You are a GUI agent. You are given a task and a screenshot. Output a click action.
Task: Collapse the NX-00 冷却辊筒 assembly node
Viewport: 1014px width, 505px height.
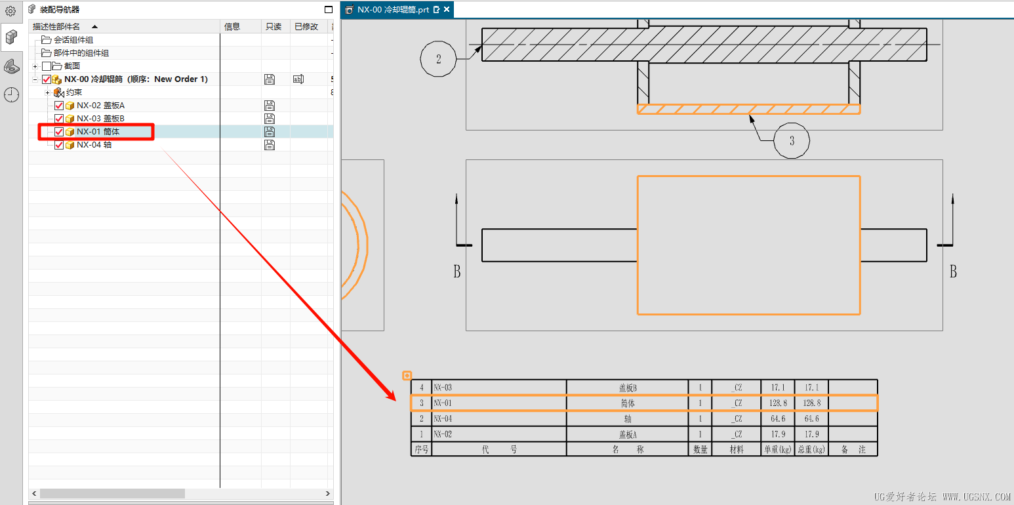pyautogui.click(x=35, y=79)
